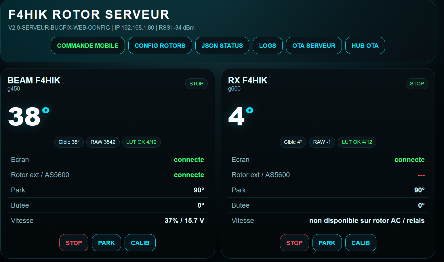Open the COMMANDE MOBILE page

coord(88,45)
